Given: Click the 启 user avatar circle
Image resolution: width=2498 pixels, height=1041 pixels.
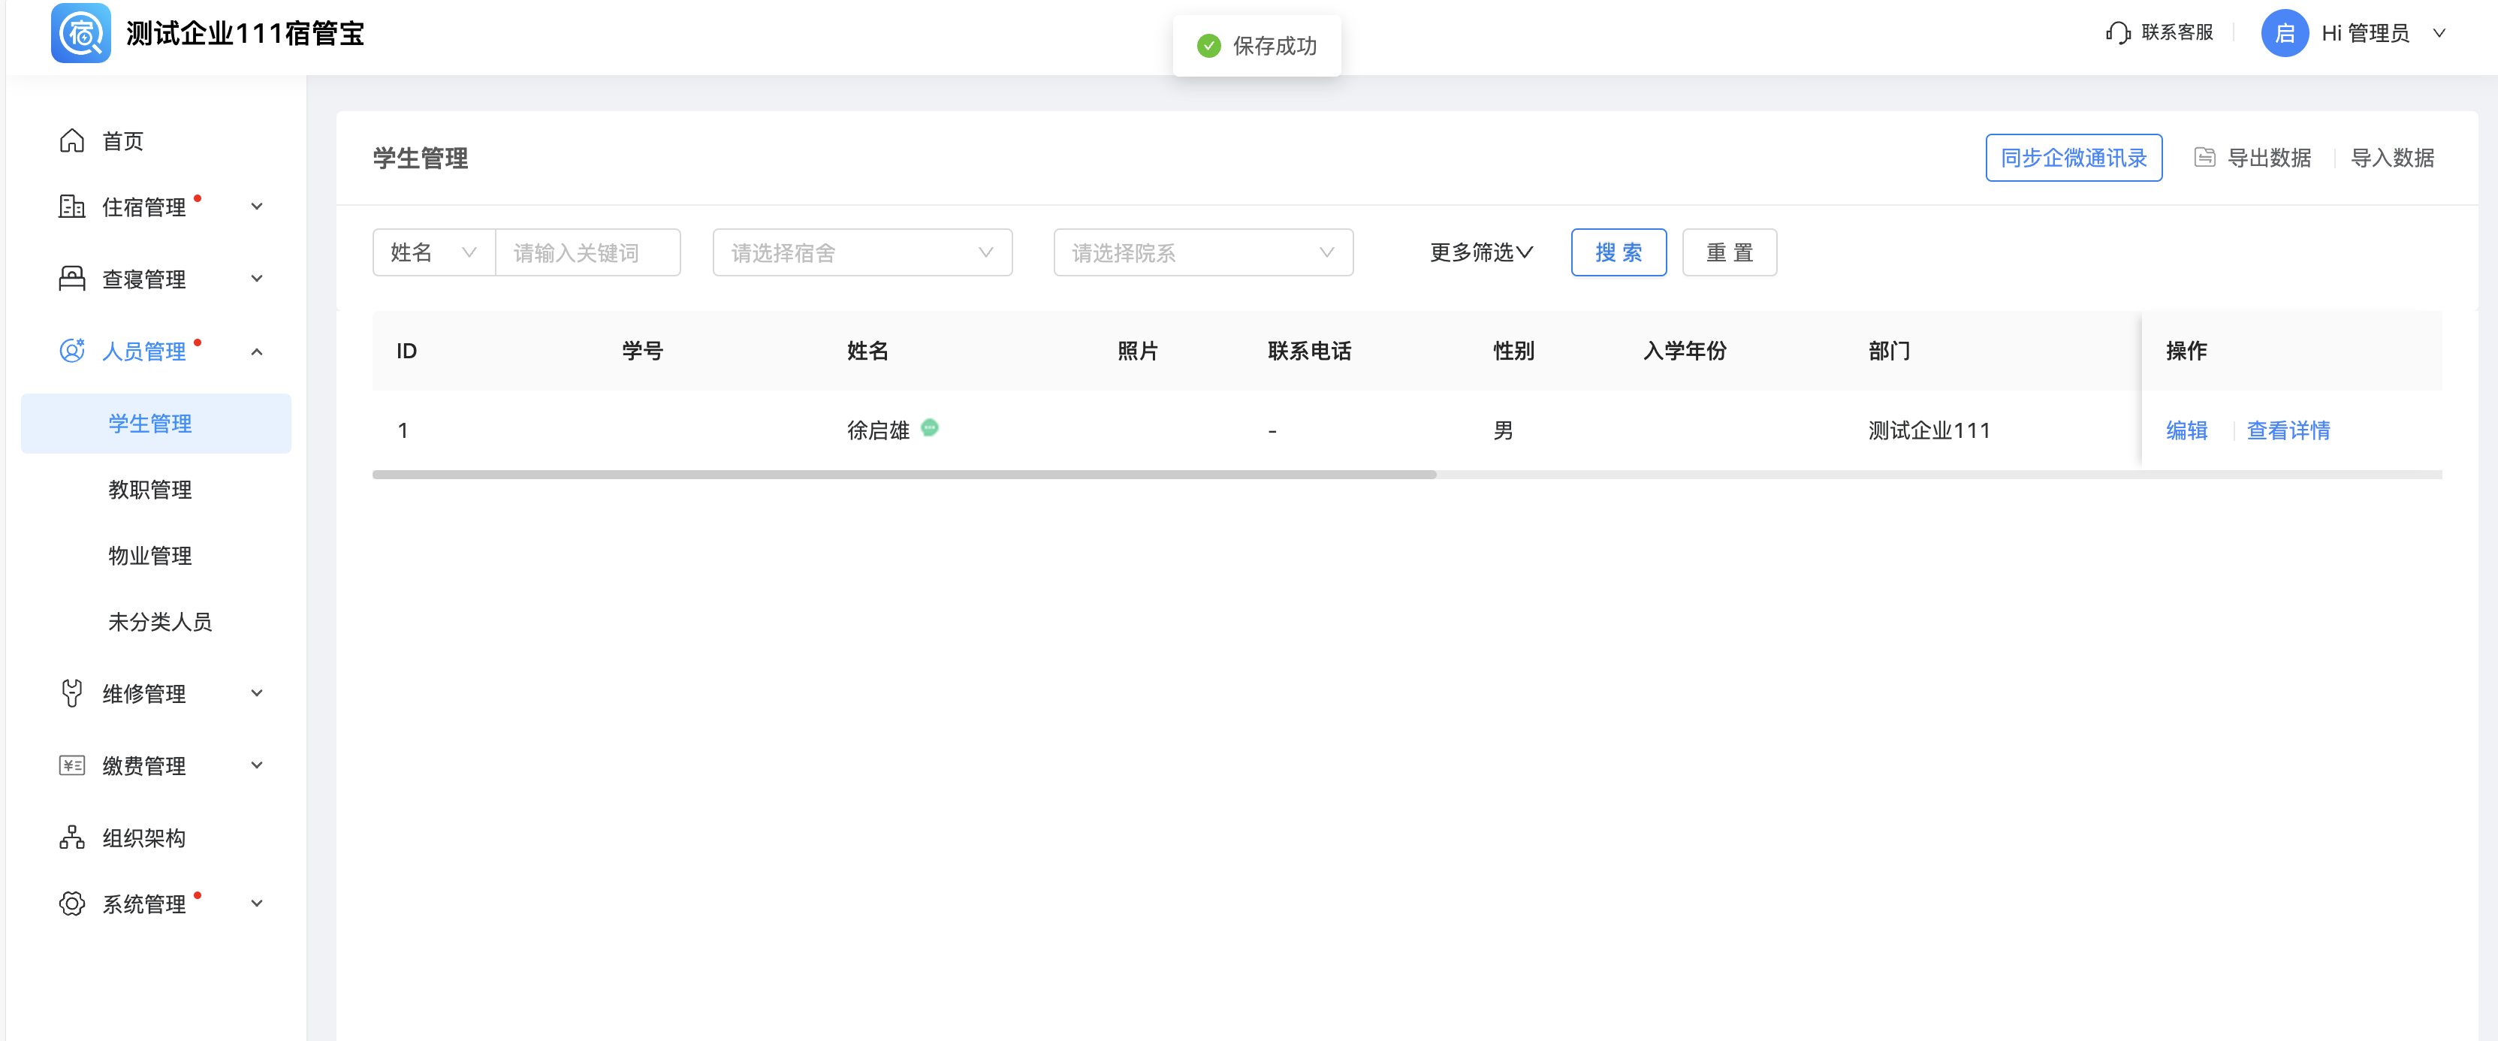Looking at the screenshot, I should point(2285,33).
